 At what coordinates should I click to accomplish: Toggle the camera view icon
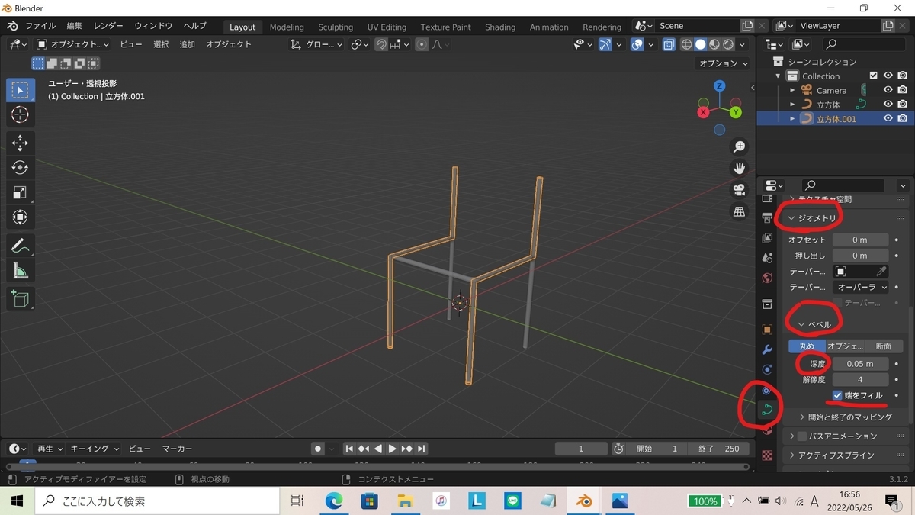click(739, 190)
